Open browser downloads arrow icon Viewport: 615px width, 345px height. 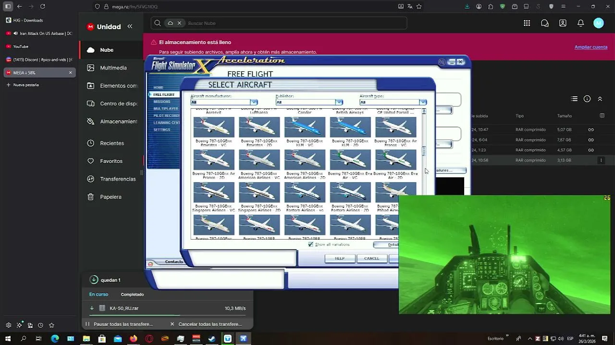click(x=467, y=6)
